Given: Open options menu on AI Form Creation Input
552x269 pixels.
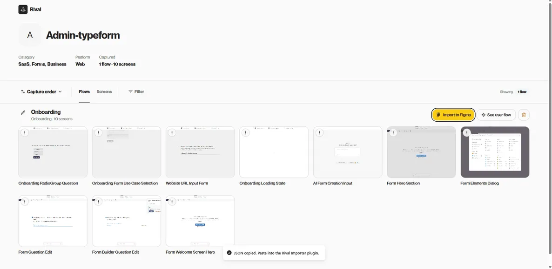Looking at the screenshot, I should tap(319, 132).
